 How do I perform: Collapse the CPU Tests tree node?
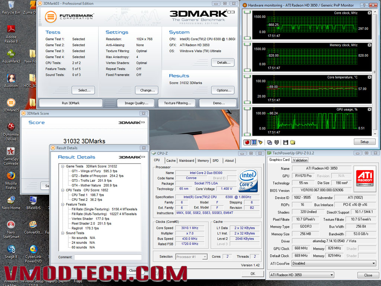(x=63, y=190)
